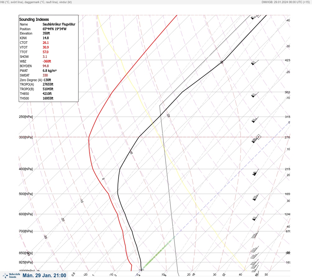Click TH500 value 16955ft
312x280 pixels.
[48, 98]
